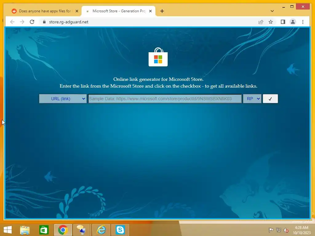This screenshot has height=236, width=315.
Task: Click the muted volume tray icon
Action: coord(286,230)
